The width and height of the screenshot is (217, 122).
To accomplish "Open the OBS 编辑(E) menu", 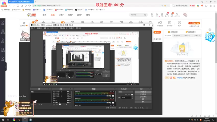I will [x=39, y=28].
